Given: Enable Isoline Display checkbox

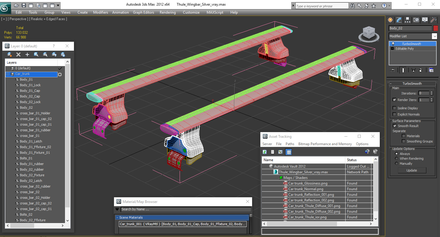Looking at the screenshot, I should [x=394, y=108].
